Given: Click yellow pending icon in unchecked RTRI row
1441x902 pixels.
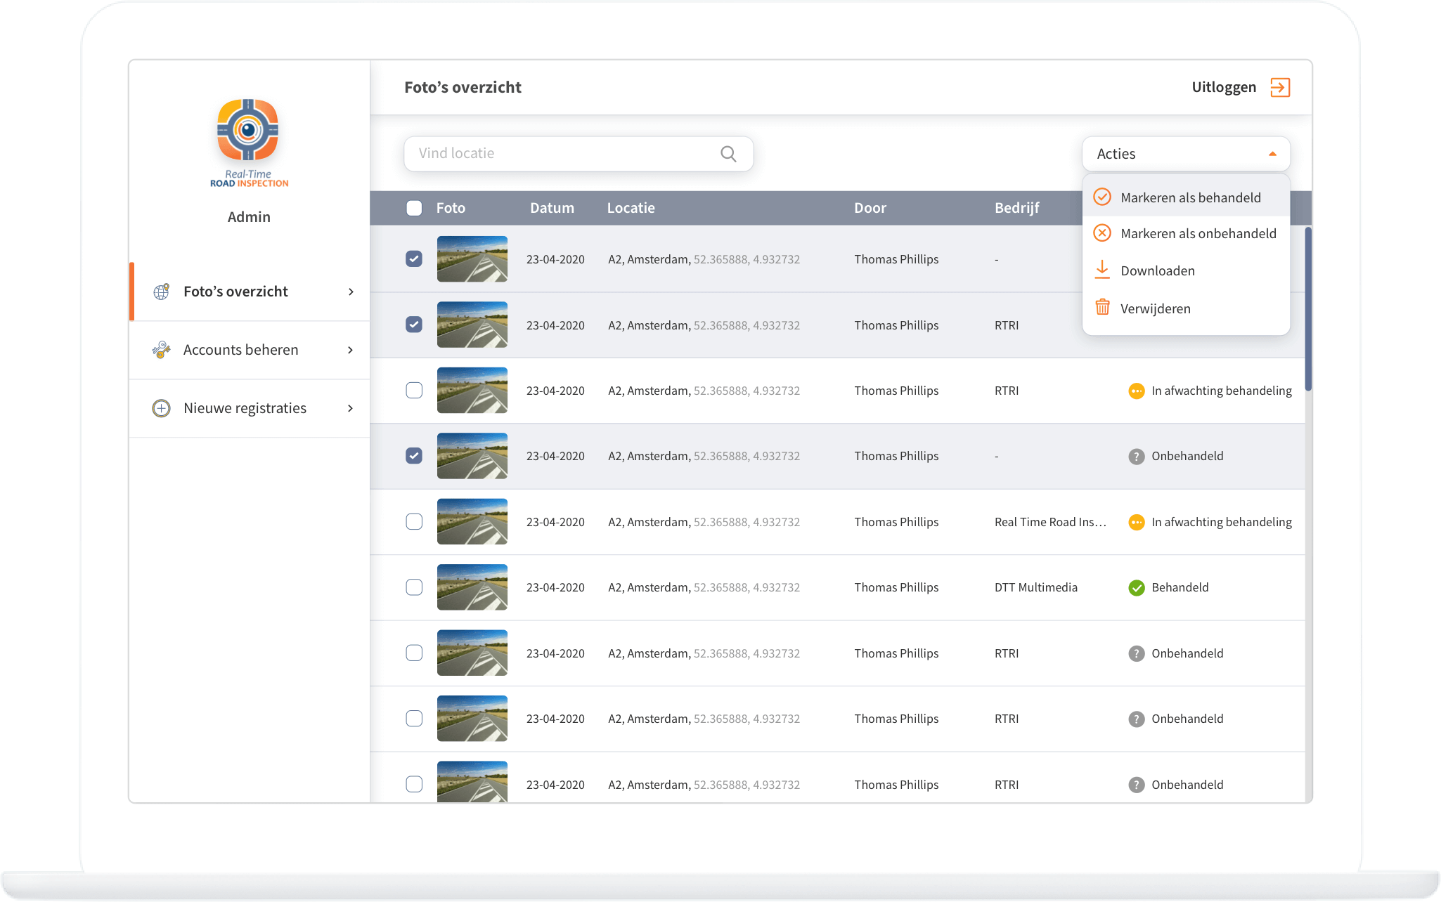Looking at the screenshot, I should pos(1136,391).
